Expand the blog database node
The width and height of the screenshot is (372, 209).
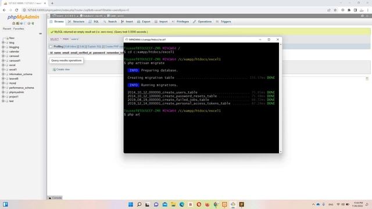pos(3,42)
